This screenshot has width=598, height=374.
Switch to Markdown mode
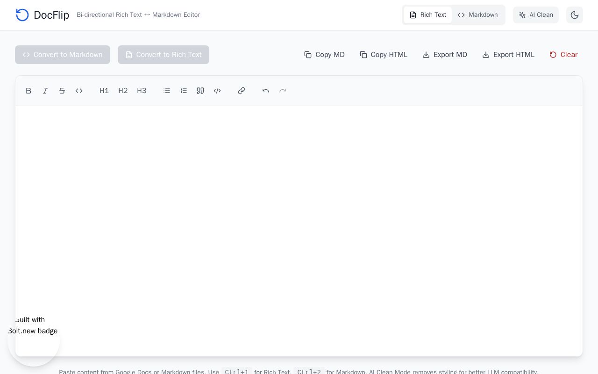[477, 15]
